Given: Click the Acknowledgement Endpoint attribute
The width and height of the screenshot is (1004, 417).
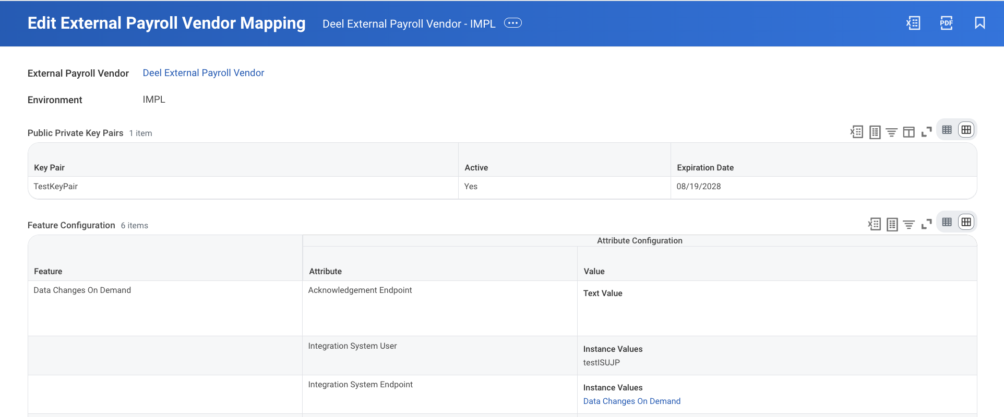Looking at the screenshot, I should tap(360, 290).
